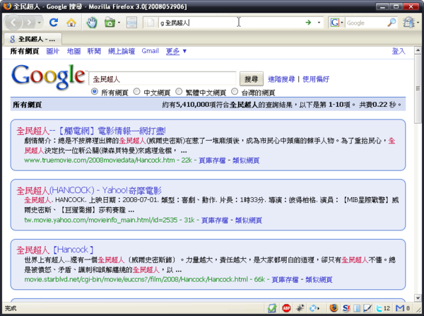Viewport: 424px width, 316px height.
Task: Open 類似網頁 for the starblvd result
Action: click(x=319, y=279)
